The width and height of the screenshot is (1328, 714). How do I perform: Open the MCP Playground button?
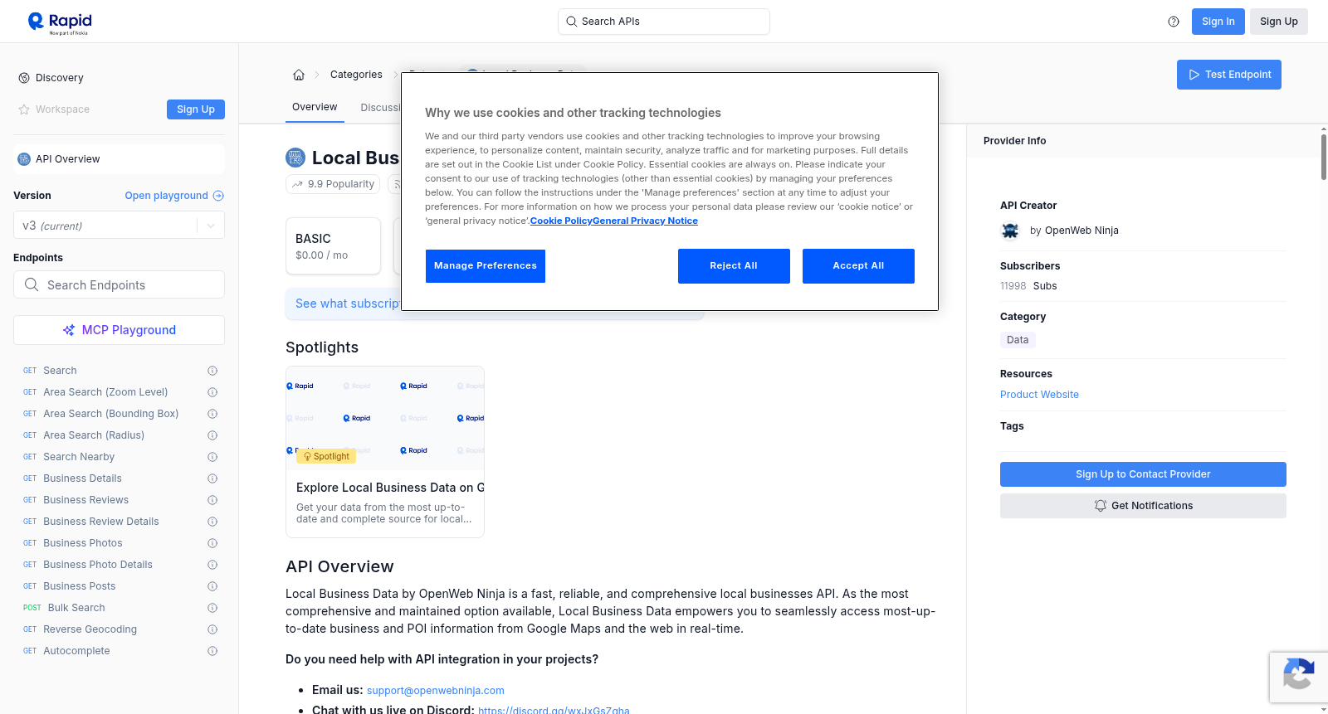click(x=119, y=330)
